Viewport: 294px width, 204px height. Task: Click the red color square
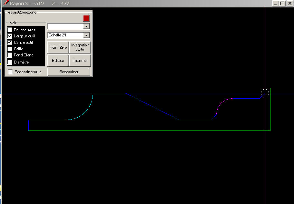point(86,18)
